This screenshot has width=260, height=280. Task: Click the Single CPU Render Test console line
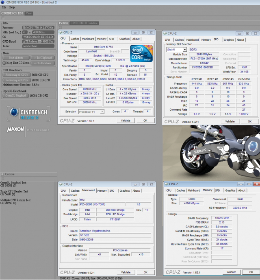(14, 191)
